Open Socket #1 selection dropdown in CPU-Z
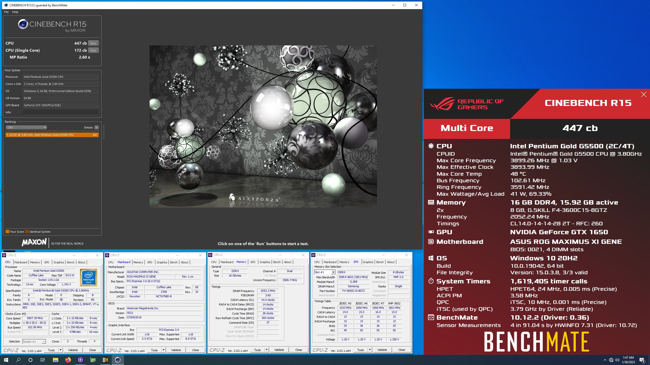 tap(34, 342)
